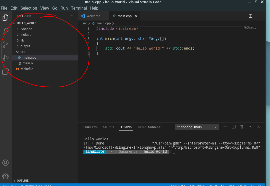
Task: Open the Manage settings gear
Action: click(5, 176)
